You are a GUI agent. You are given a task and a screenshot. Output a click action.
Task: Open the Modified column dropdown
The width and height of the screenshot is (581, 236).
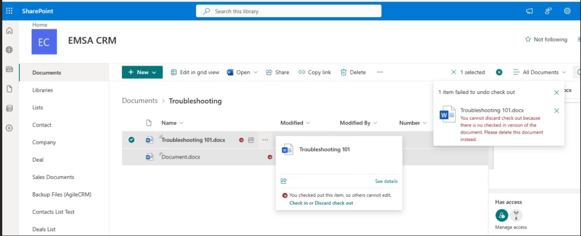click(295, 123)
